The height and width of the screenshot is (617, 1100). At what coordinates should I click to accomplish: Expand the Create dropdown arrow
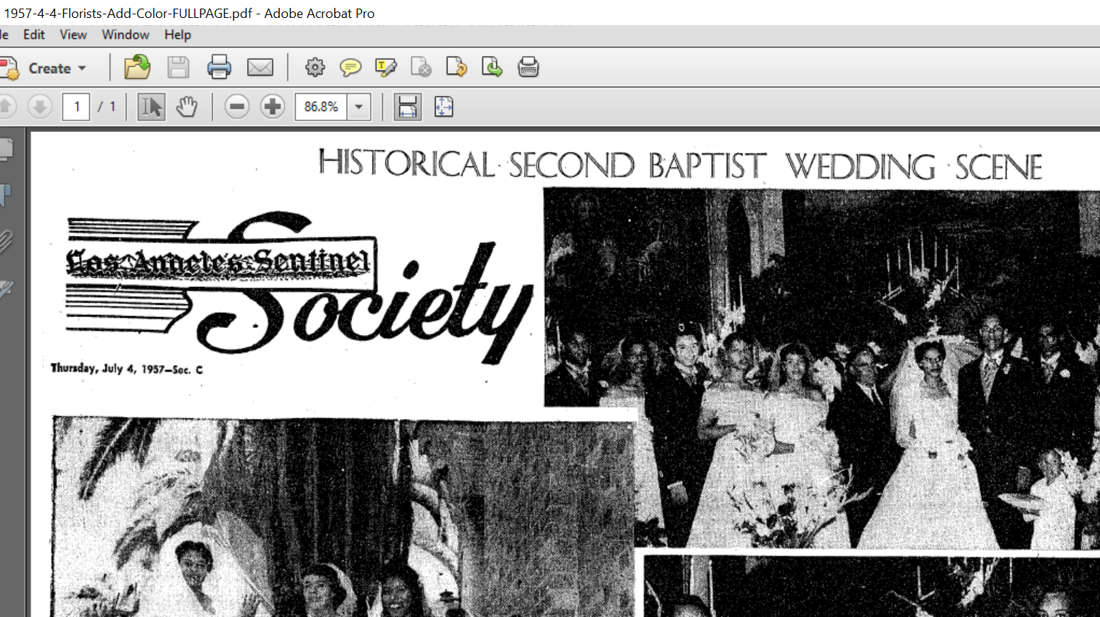pyautogui.click(x=82, y=68)
